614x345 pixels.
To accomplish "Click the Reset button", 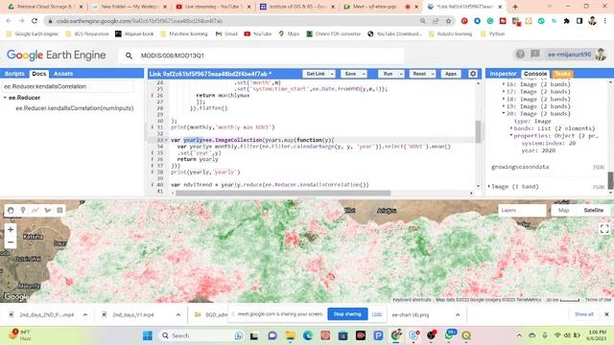I will pyautogui.click(x=419, y=74).
